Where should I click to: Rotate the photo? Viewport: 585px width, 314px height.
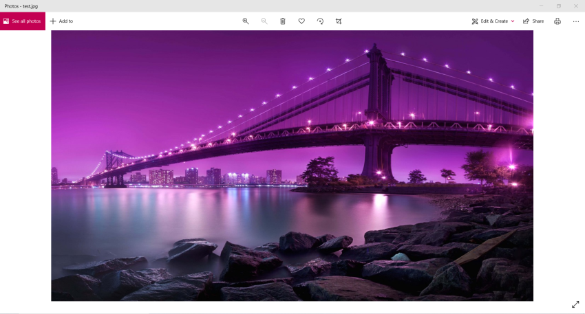point(320,21)
